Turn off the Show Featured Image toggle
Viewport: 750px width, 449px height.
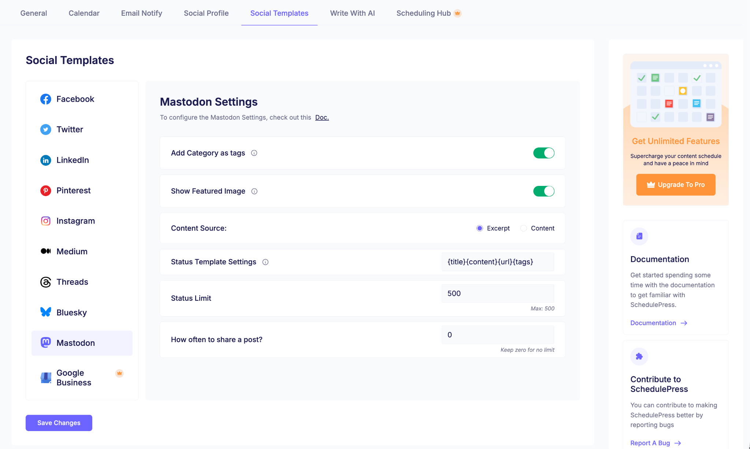(544, 191)
